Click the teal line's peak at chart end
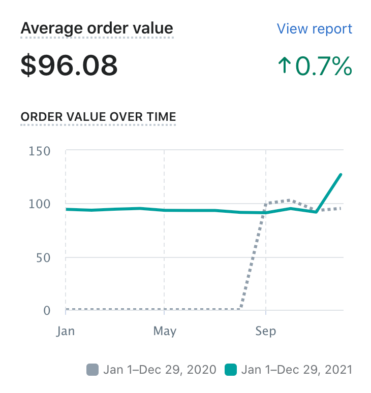The width and height of the screenshot is (371, 393). click(x=341, y=175)
